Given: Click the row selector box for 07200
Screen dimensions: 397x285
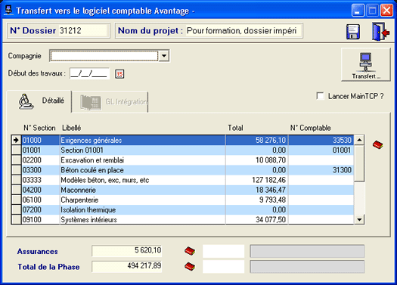Looking at the screenshot, I should click(17, 209).
